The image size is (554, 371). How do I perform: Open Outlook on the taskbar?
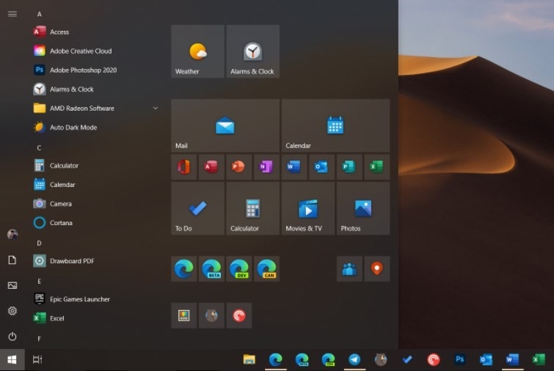coord(486,360)
